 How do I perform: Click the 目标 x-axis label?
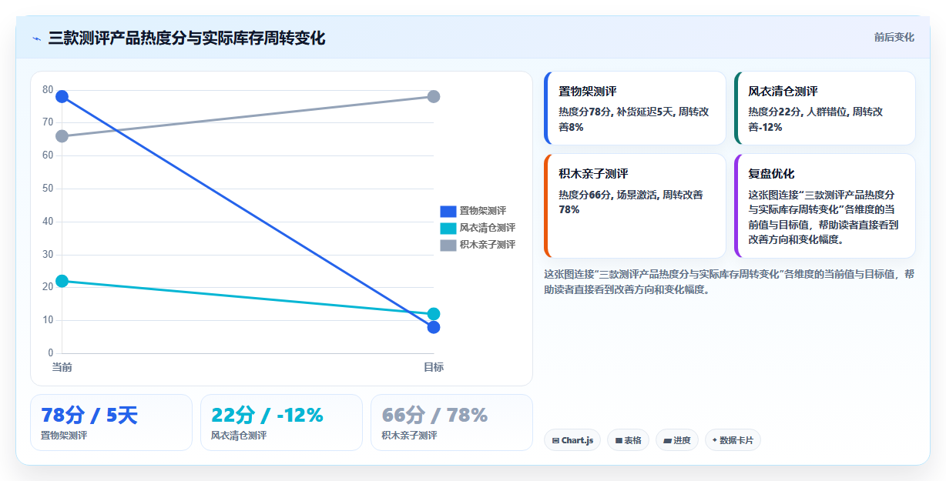tap(434, 367)
